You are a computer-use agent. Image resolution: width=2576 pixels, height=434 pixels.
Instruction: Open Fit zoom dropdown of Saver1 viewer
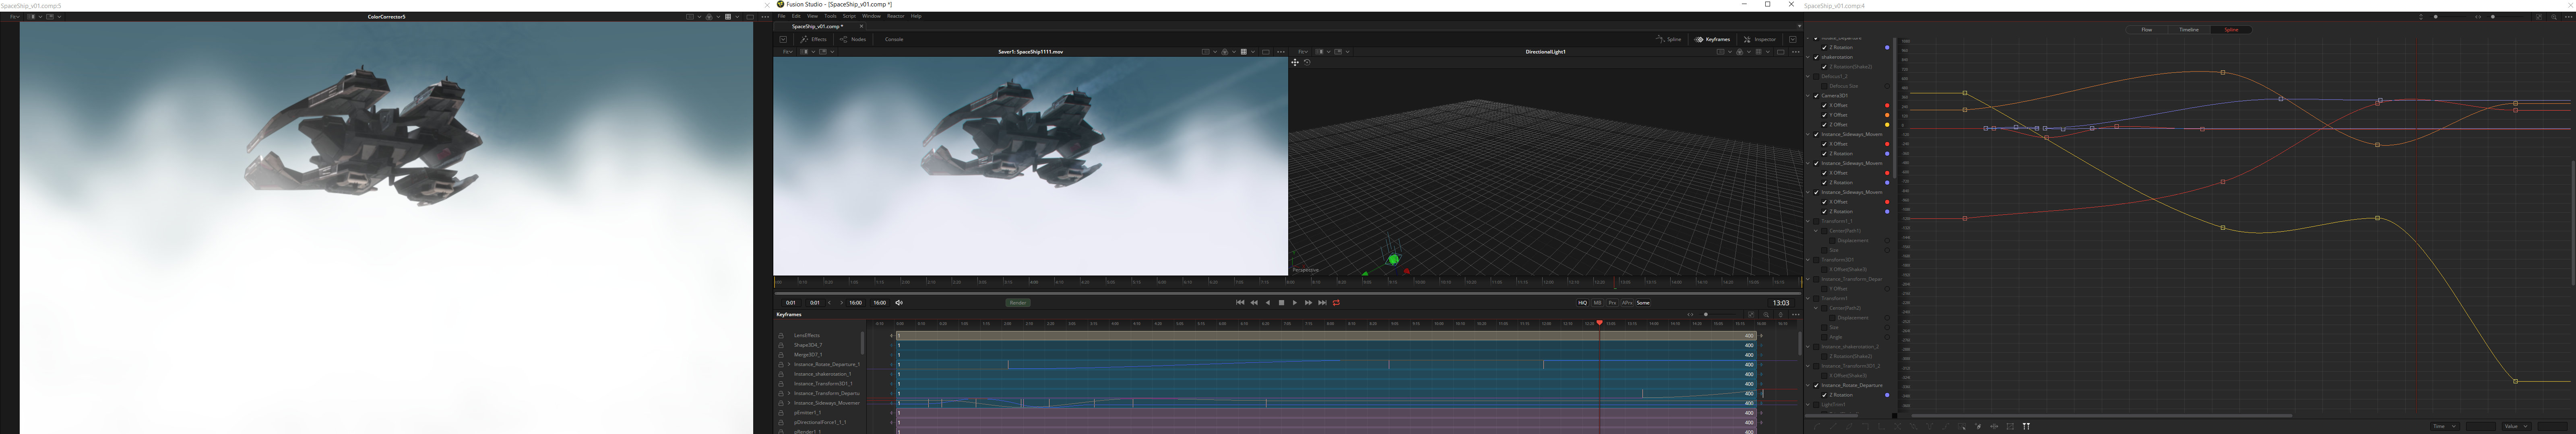click(x=787, y=52)
